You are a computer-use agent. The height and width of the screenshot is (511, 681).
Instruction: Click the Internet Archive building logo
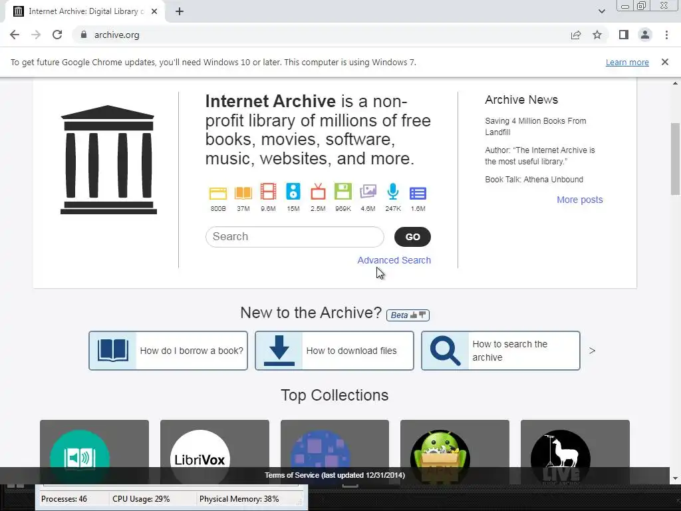pyautogui.click(x=108, y=160)
